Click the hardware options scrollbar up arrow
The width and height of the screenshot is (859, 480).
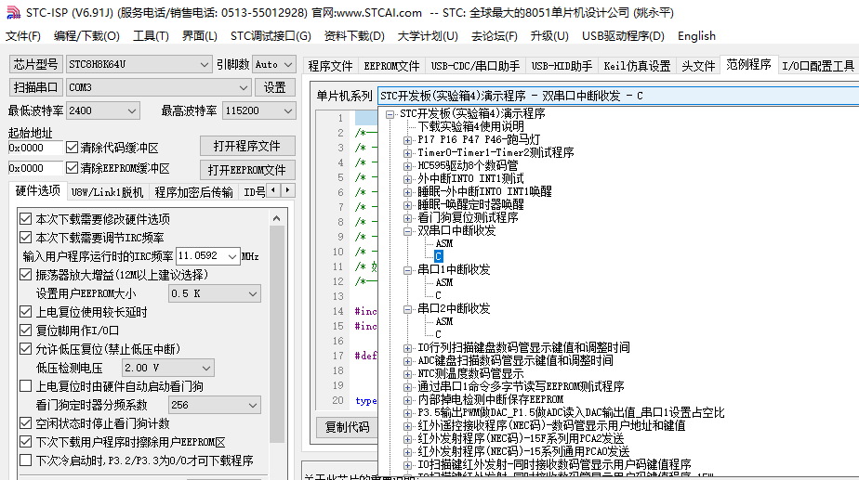(x=277, y=218)
